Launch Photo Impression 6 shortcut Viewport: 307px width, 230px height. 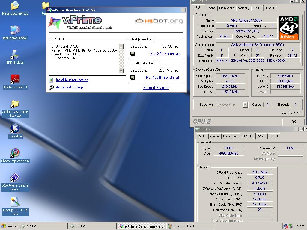15,156
